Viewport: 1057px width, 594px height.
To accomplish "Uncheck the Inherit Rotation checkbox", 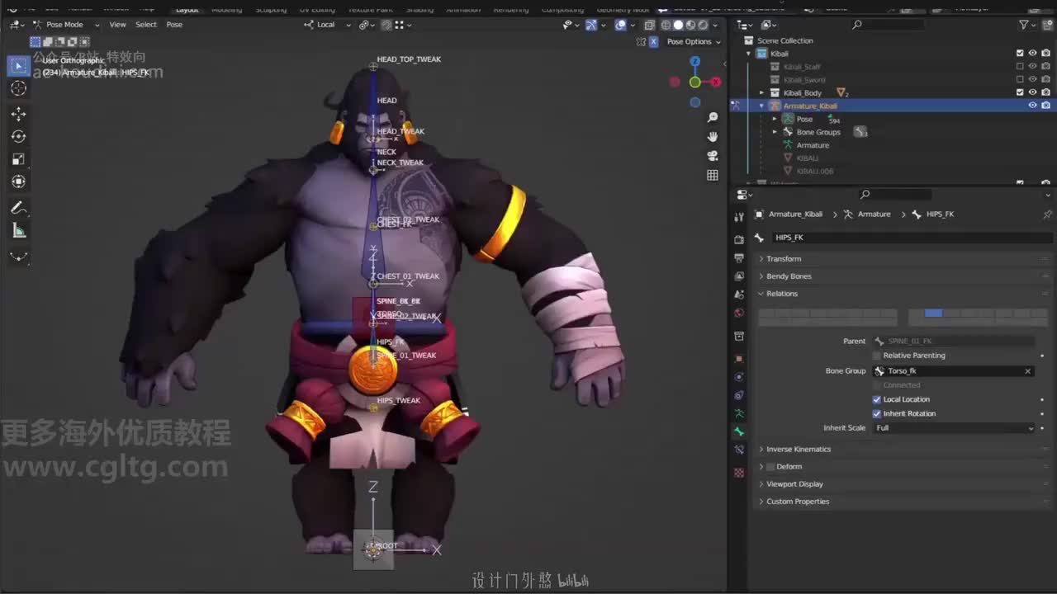I will (x=877, y=413).
